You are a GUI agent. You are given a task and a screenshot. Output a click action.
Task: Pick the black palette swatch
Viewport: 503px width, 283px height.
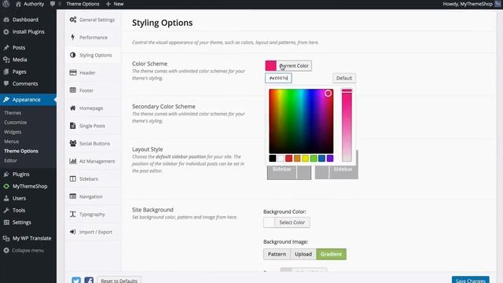(273, 158)
